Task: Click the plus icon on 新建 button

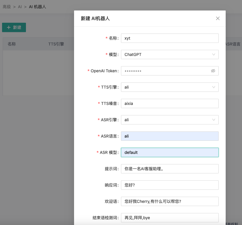Action: [x=9, y=27]
